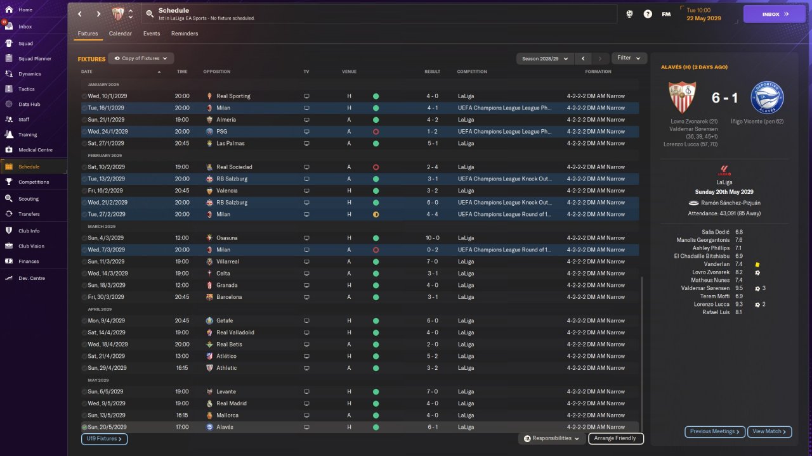Viewport: 812px width, 456px height.
Task: Click the Sevilla club badge in top bar
Action: coord(118,14)
